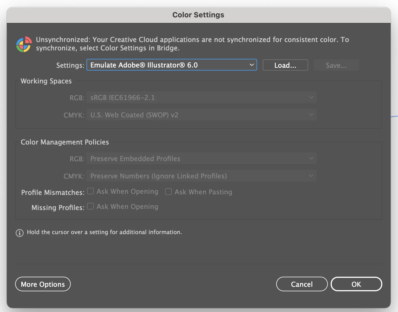
Task: Click the Color Settings title text
Action: [x=198, y=15]
